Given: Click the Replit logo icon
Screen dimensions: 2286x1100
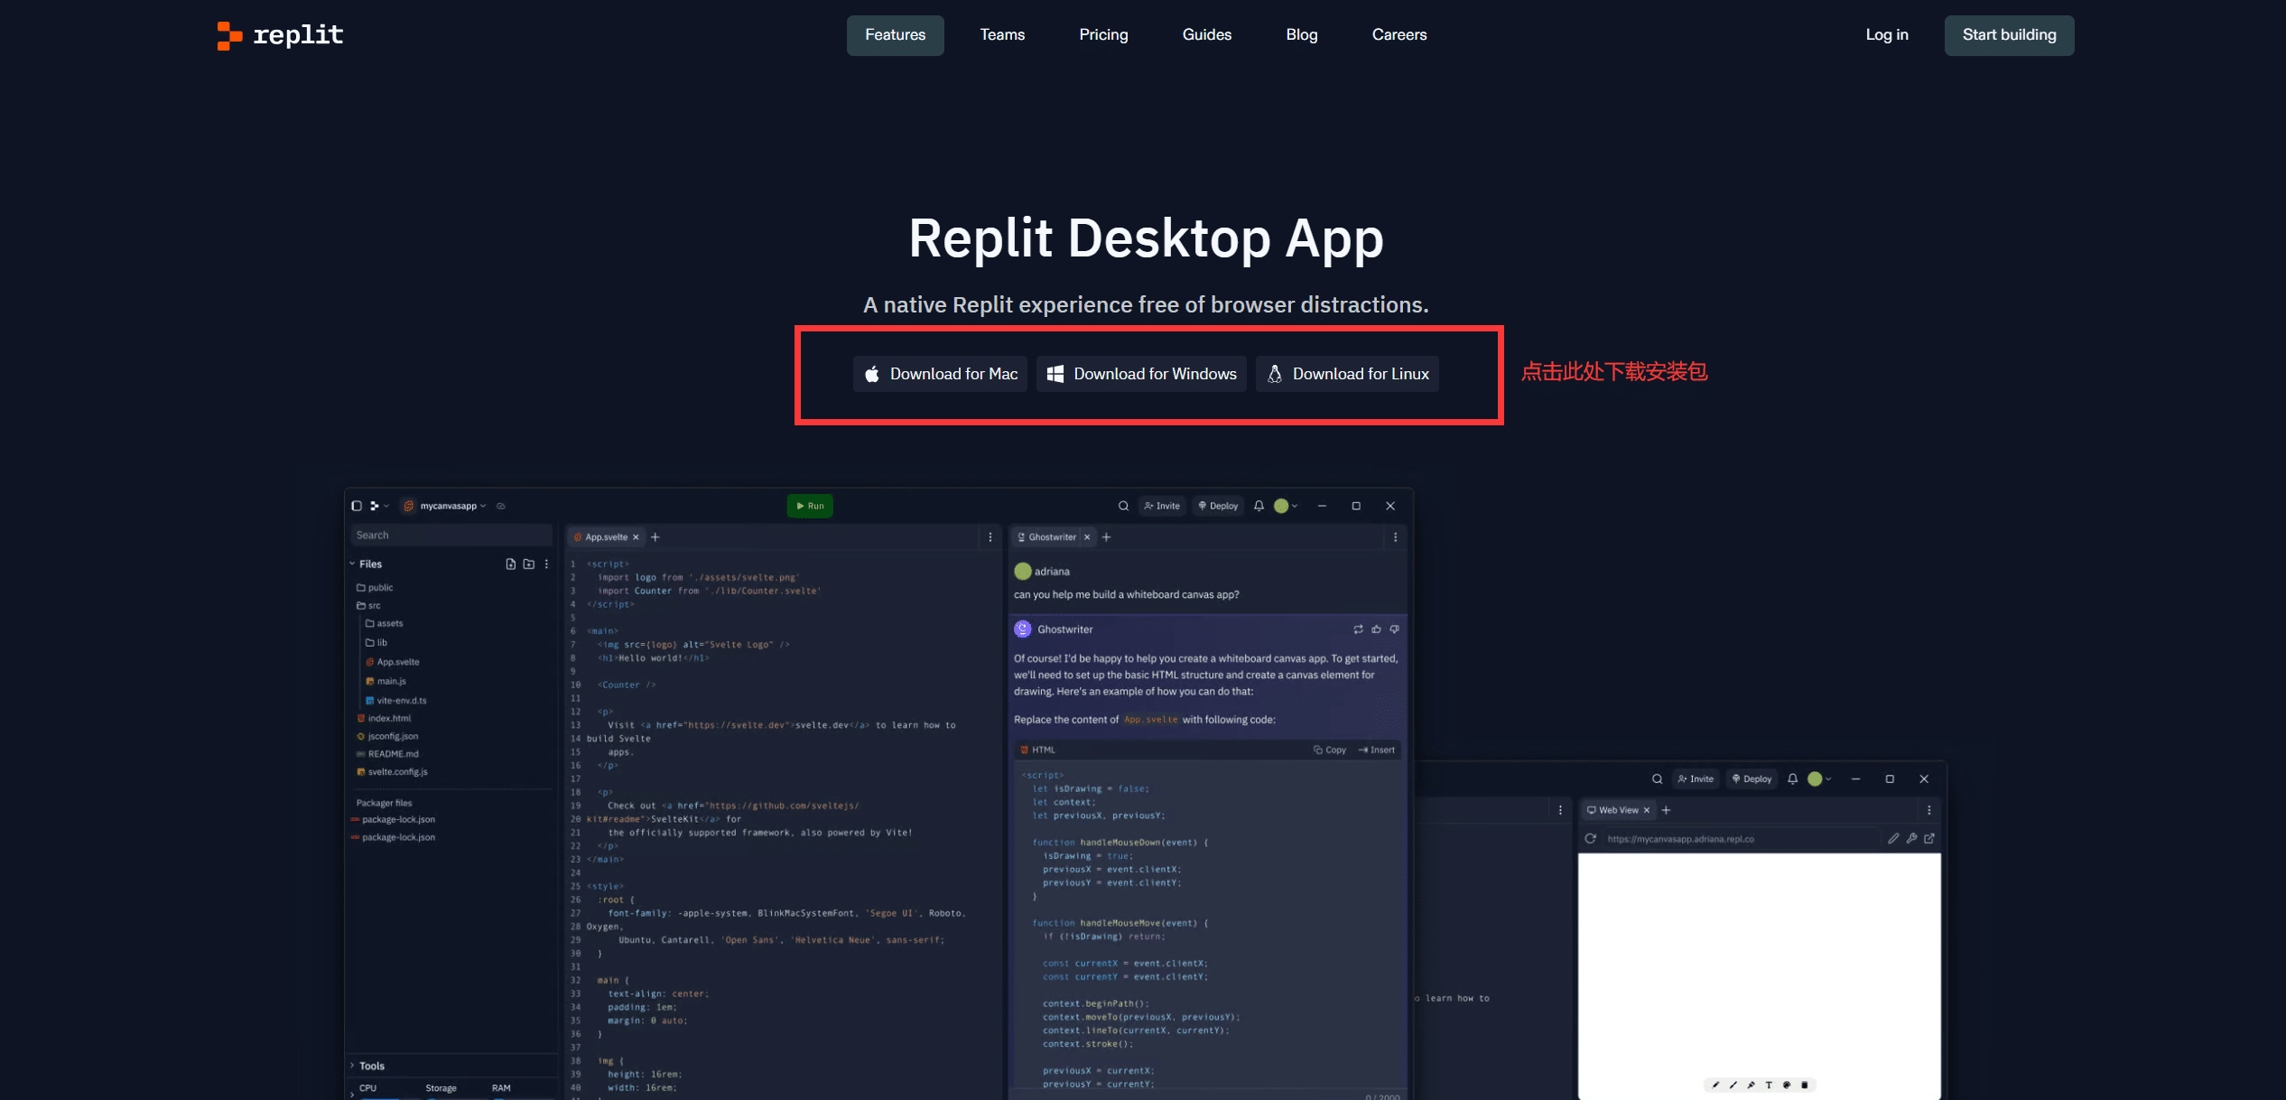Looking at the screenshot, I should (x=229, y=35).
